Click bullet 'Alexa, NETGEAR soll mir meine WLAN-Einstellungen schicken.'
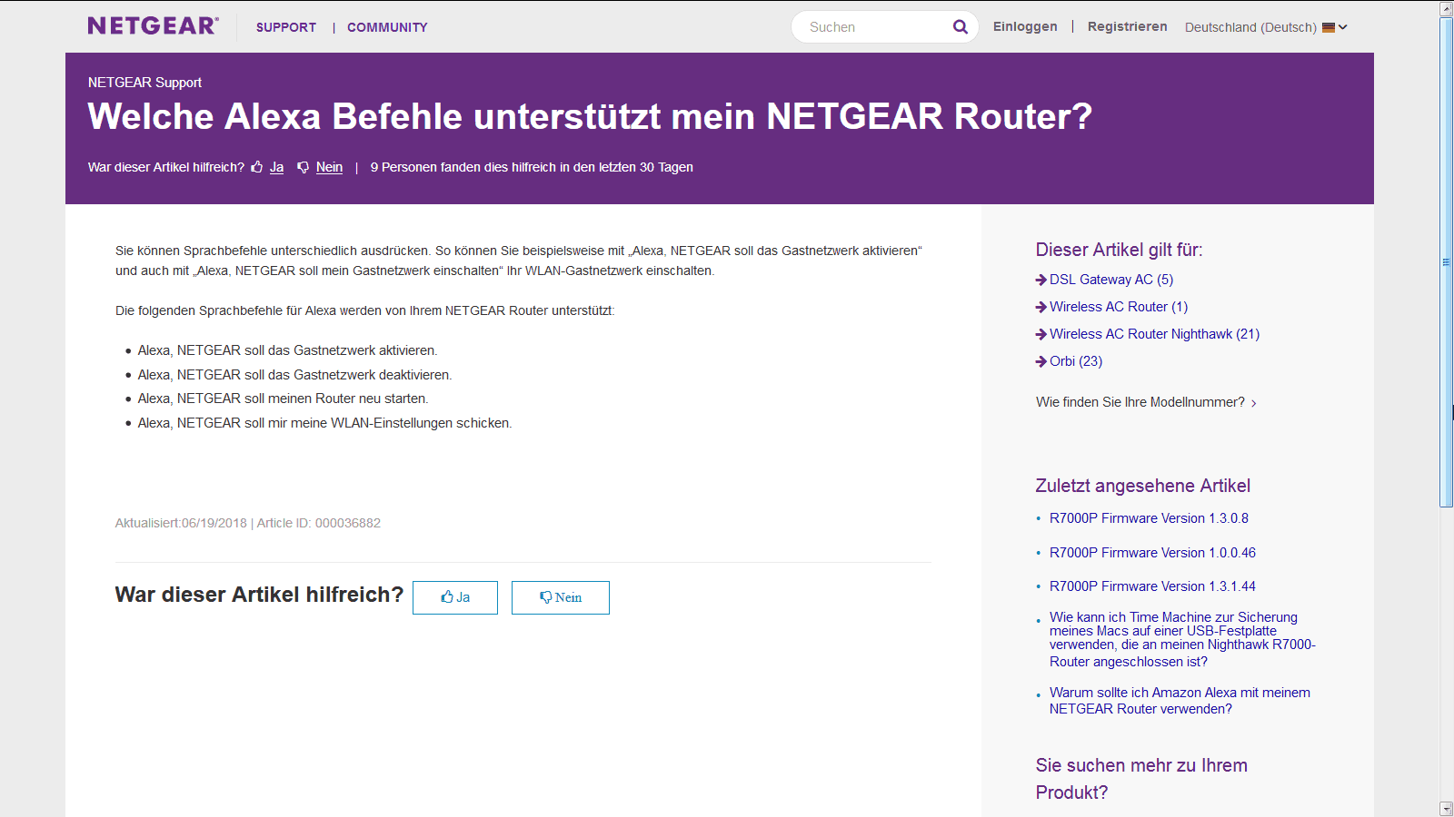1454x817 pixels. [x=324, y=423]
